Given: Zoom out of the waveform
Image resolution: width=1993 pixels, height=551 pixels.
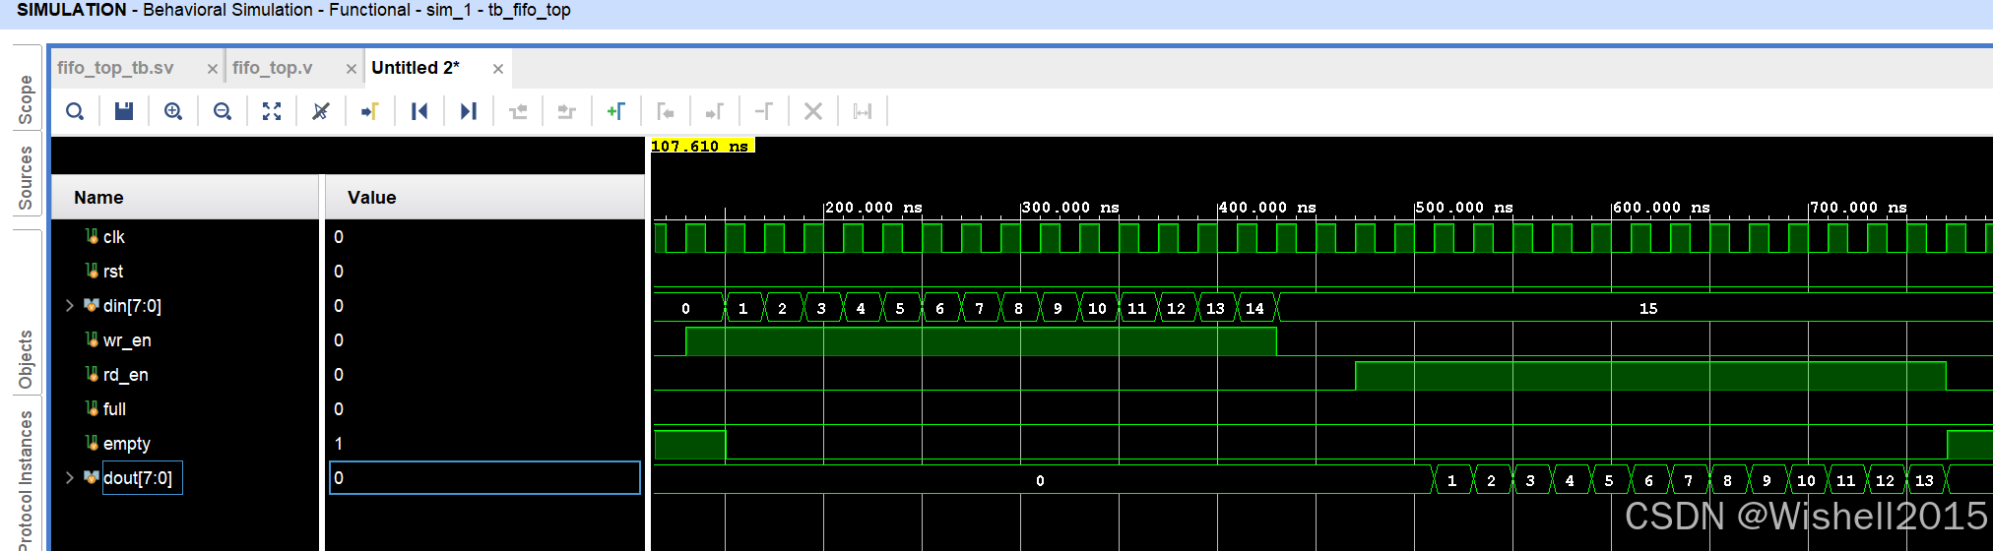Looking at the screenshot, I should [223, 111].
